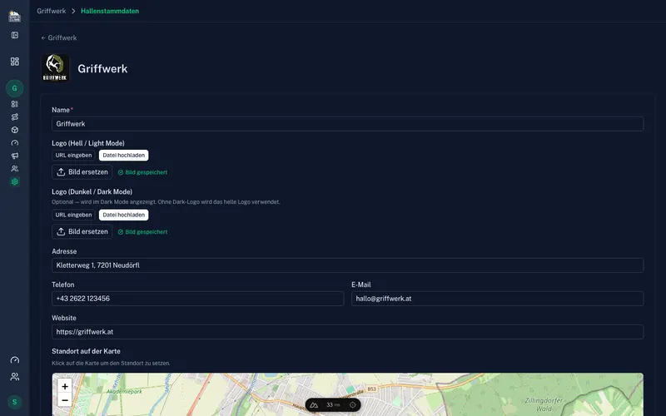Select Datei hochladen for the light logo
Image resolution: width=666 pixels, height=416 pixels.
pos(123,156)
